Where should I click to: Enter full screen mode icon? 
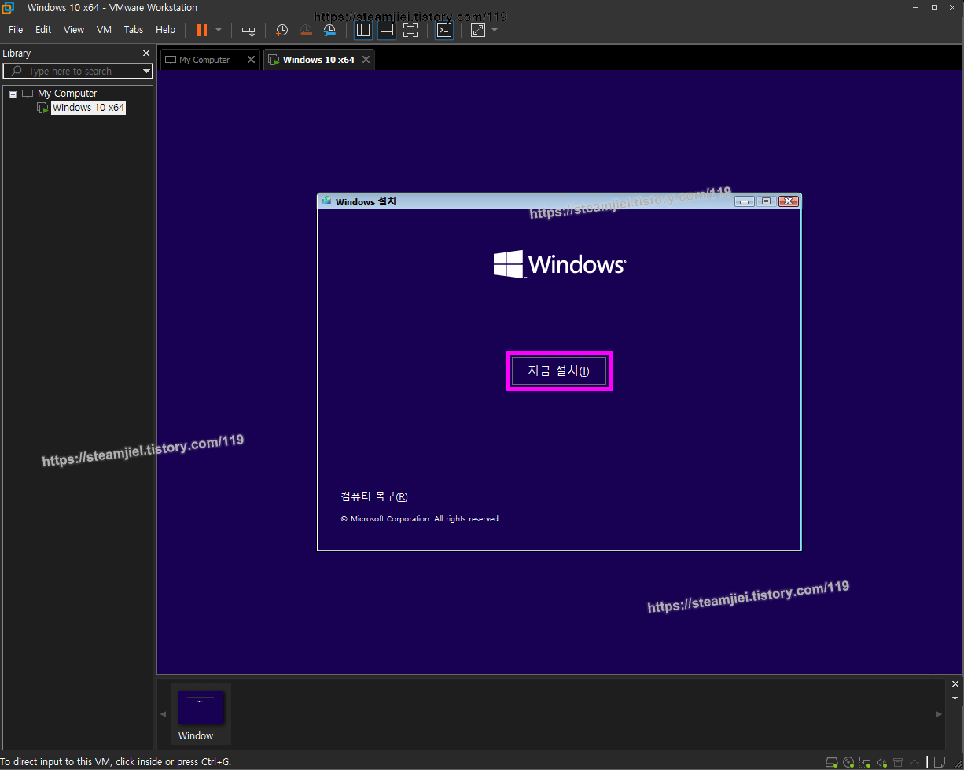click(x=410, y=30)
